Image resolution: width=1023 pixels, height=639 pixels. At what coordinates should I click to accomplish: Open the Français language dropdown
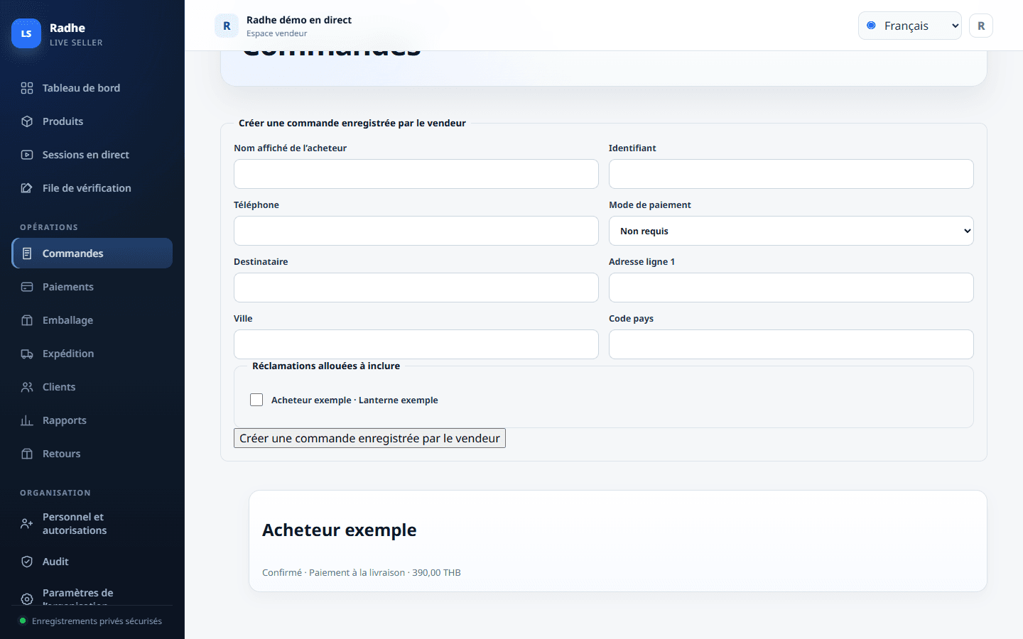click(x=910, y=26)
